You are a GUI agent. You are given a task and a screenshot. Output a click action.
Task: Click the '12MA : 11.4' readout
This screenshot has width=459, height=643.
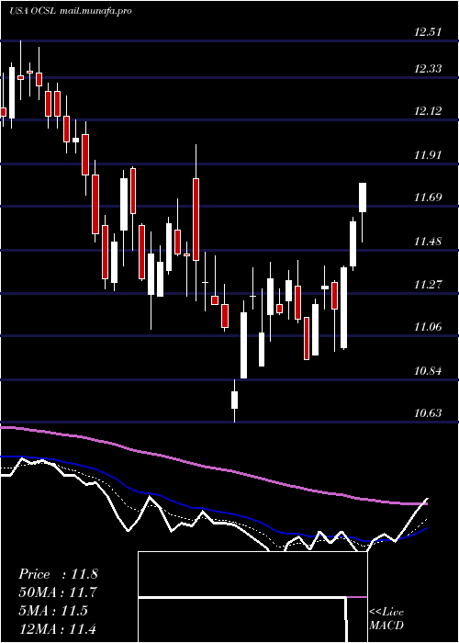[x=58, y=628]
